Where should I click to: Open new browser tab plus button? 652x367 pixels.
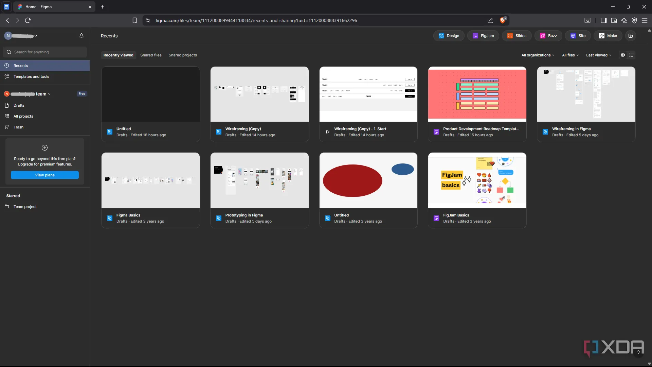(x=103, y=7)
